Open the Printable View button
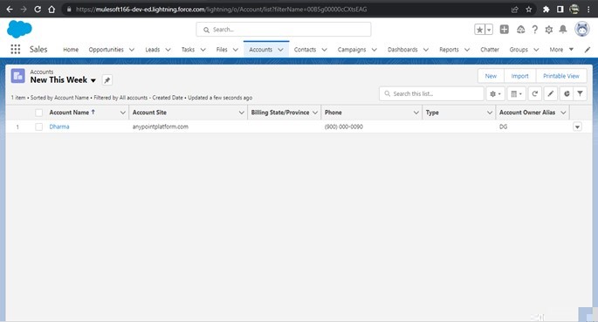Screen dimensions: 598x322 [561, 76]
